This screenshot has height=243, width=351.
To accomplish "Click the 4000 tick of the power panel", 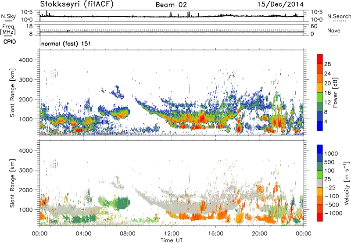I will coord(26,60).
